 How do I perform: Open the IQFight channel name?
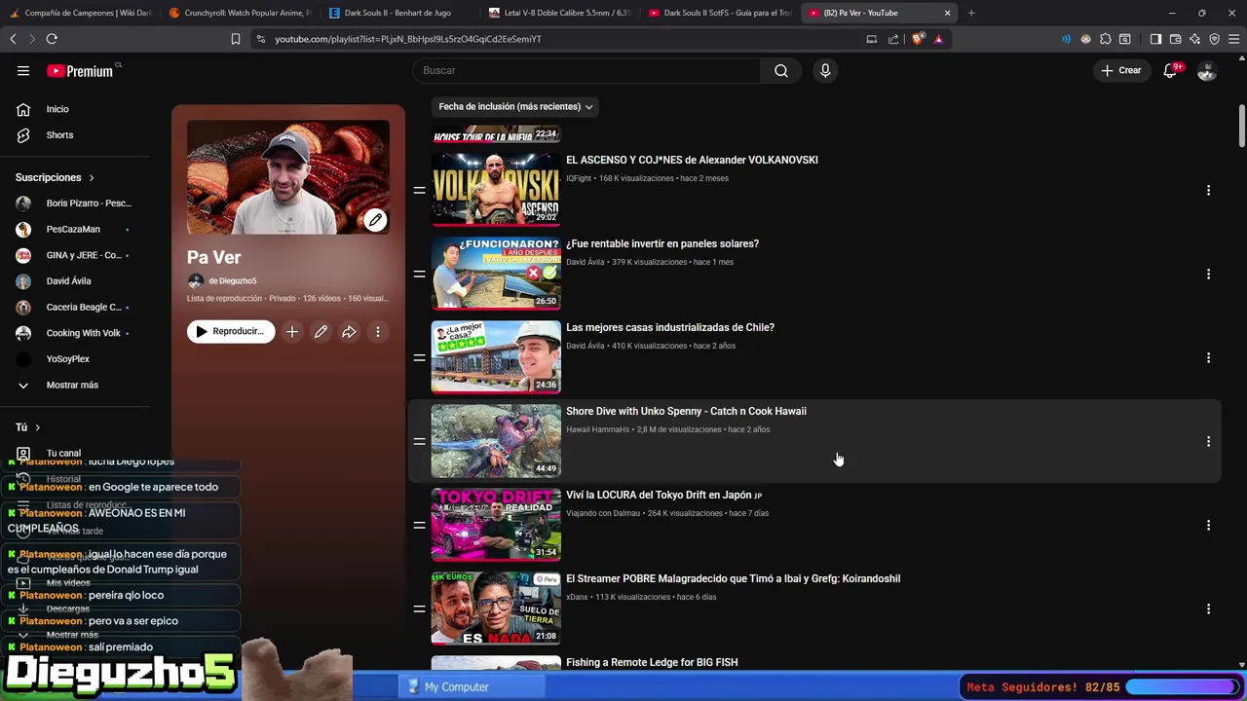click(579, 178)
